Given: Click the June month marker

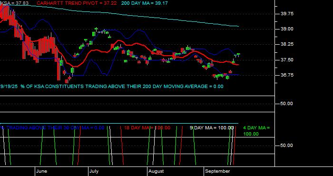Looking at the screenshot, I should [42, 171].
